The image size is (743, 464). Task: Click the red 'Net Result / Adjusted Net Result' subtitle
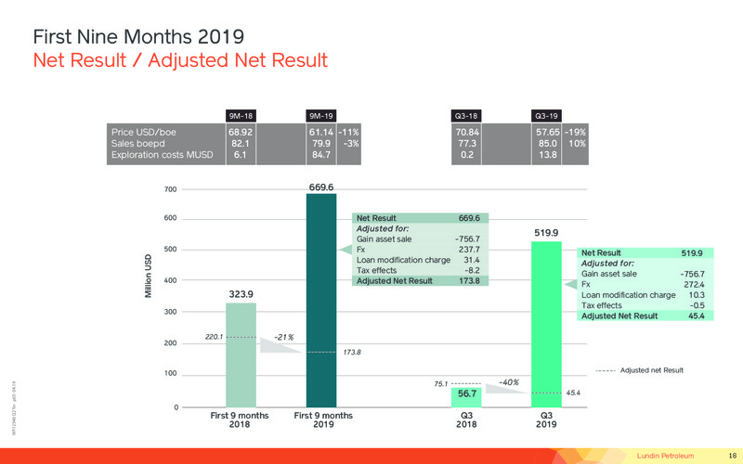click(180, 60)
